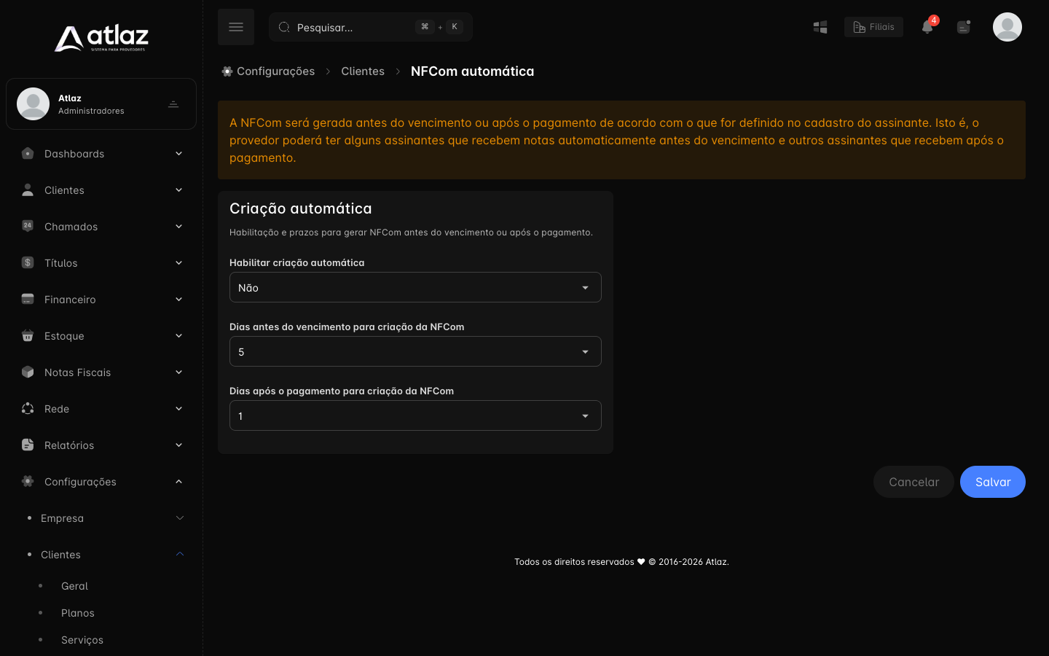Expand the Financeiro menu chevron

(x=179, y=299)
